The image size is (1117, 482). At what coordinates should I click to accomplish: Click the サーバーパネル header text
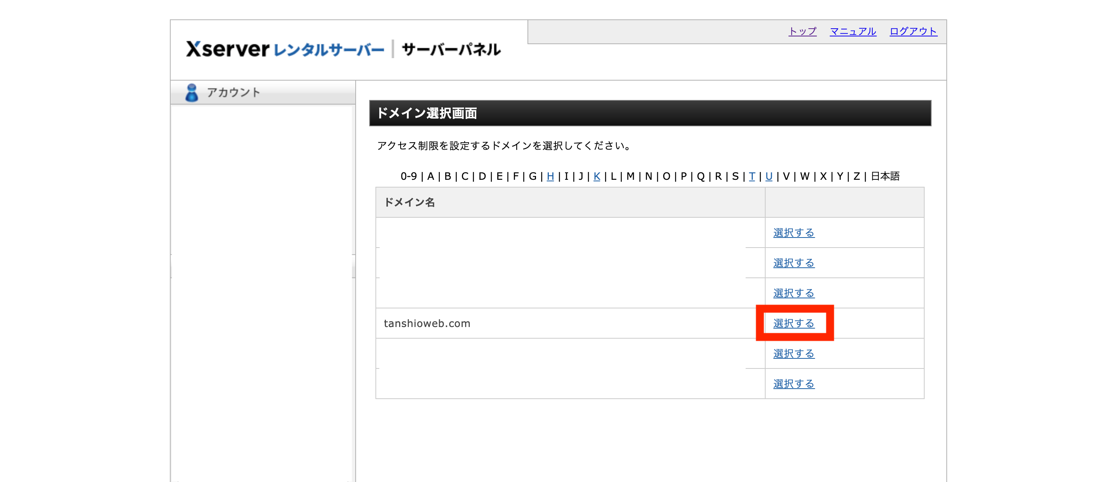tap(451, 49)
